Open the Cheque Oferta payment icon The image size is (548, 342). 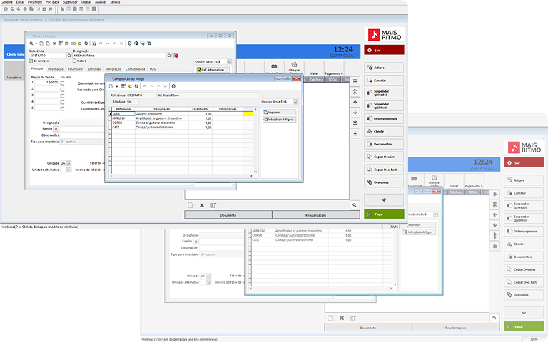tap(293, 66)
